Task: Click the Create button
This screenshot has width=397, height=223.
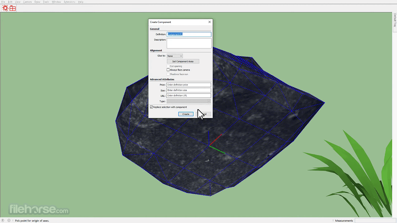Action: pyautogui.click(x=186, y=114)
